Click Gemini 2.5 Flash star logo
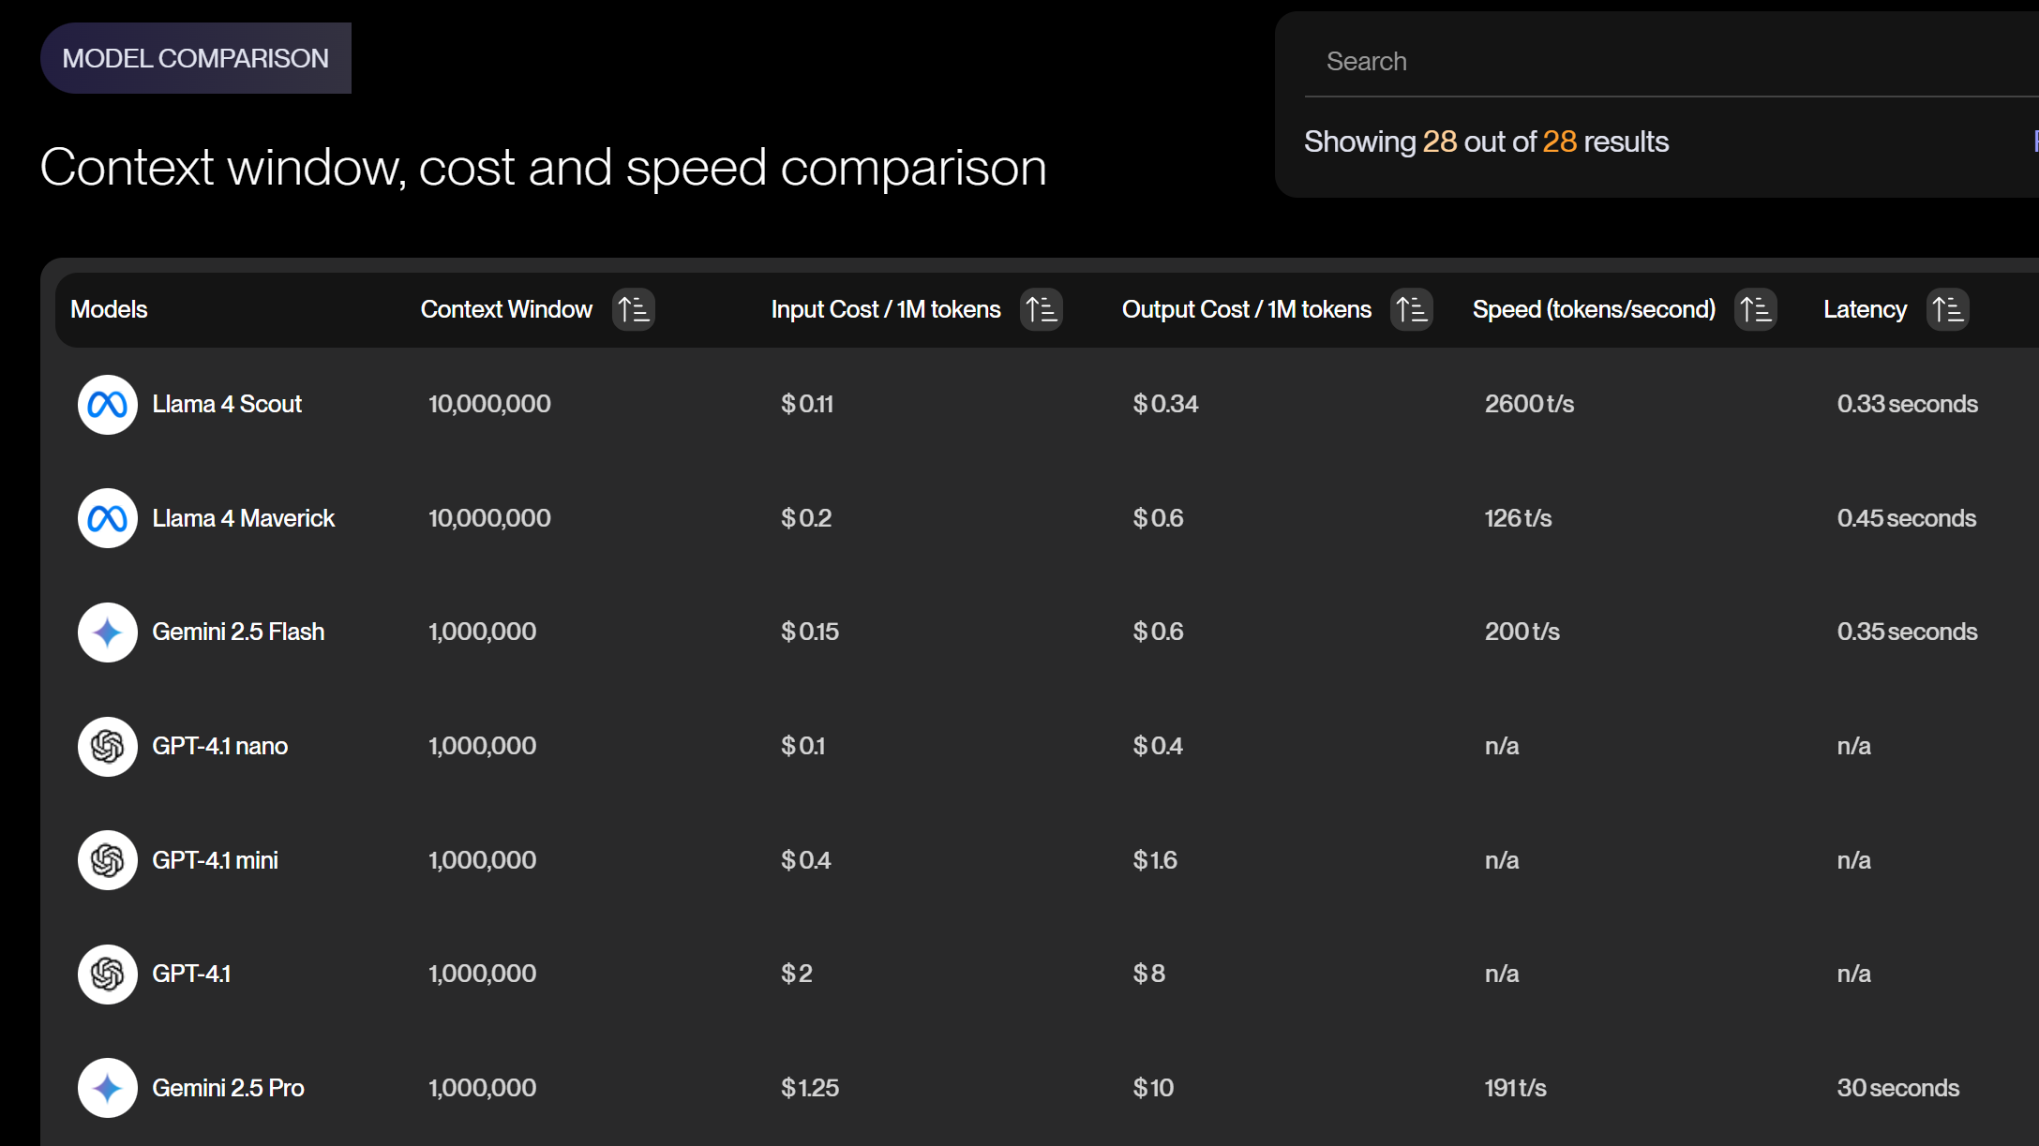Screen dimensions: 2039x1146 point(108,633)
